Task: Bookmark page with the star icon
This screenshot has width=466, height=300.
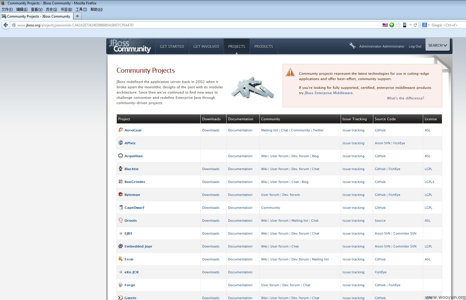Action: coord(398,25)
